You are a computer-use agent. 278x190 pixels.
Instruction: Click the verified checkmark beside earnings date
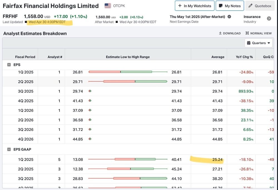pos(229,17)
